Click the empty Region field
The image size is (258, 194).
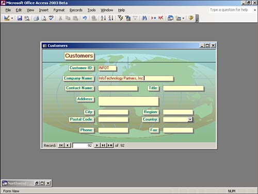pyautogui.click(x=178, y=112)
